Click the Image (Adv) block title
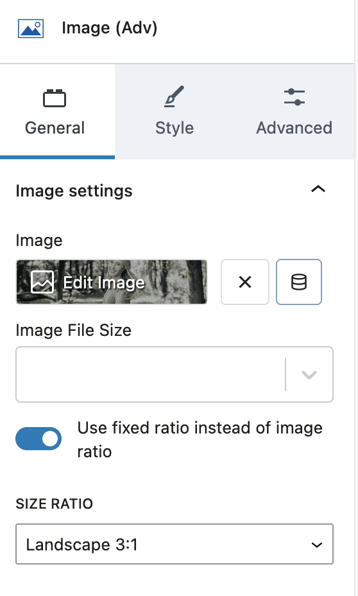This screenshot has width=358, height=596. [x=109, y=28]
